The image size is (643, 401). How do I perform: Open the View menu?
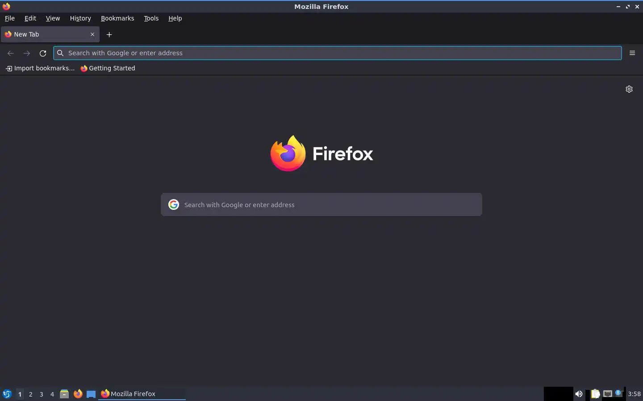pos(53,18)
